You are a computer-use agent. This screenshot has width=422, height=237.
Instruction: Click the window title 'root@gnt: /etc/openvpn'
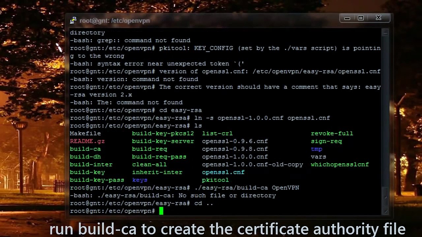click(115, 21)
